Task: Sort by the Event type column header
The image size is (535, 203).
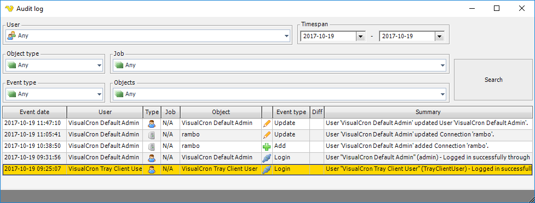Action: (291, 112)
